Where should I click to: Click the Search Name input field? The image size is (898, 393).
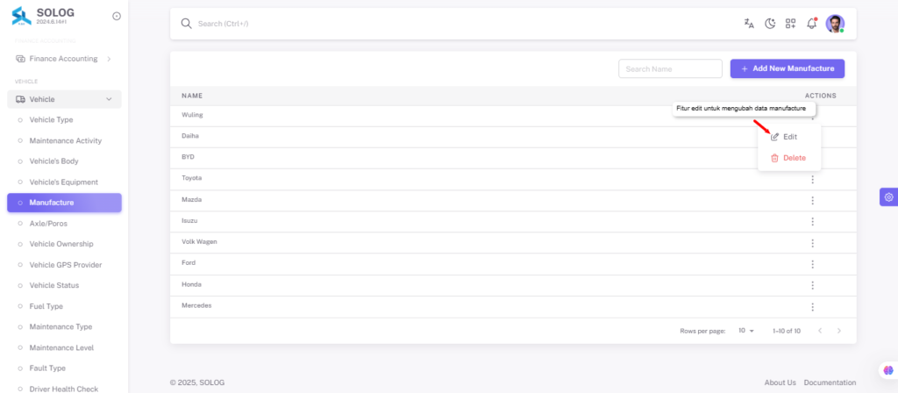click(x=670, y=68)
